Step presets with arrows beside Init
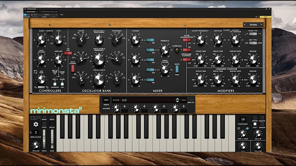This screenshot has height=166, width=296. pyautogui.click(x=177, y=100)
